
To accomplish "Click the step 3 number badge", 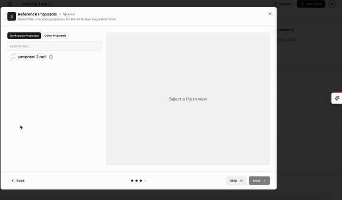I will coord(12,16).
